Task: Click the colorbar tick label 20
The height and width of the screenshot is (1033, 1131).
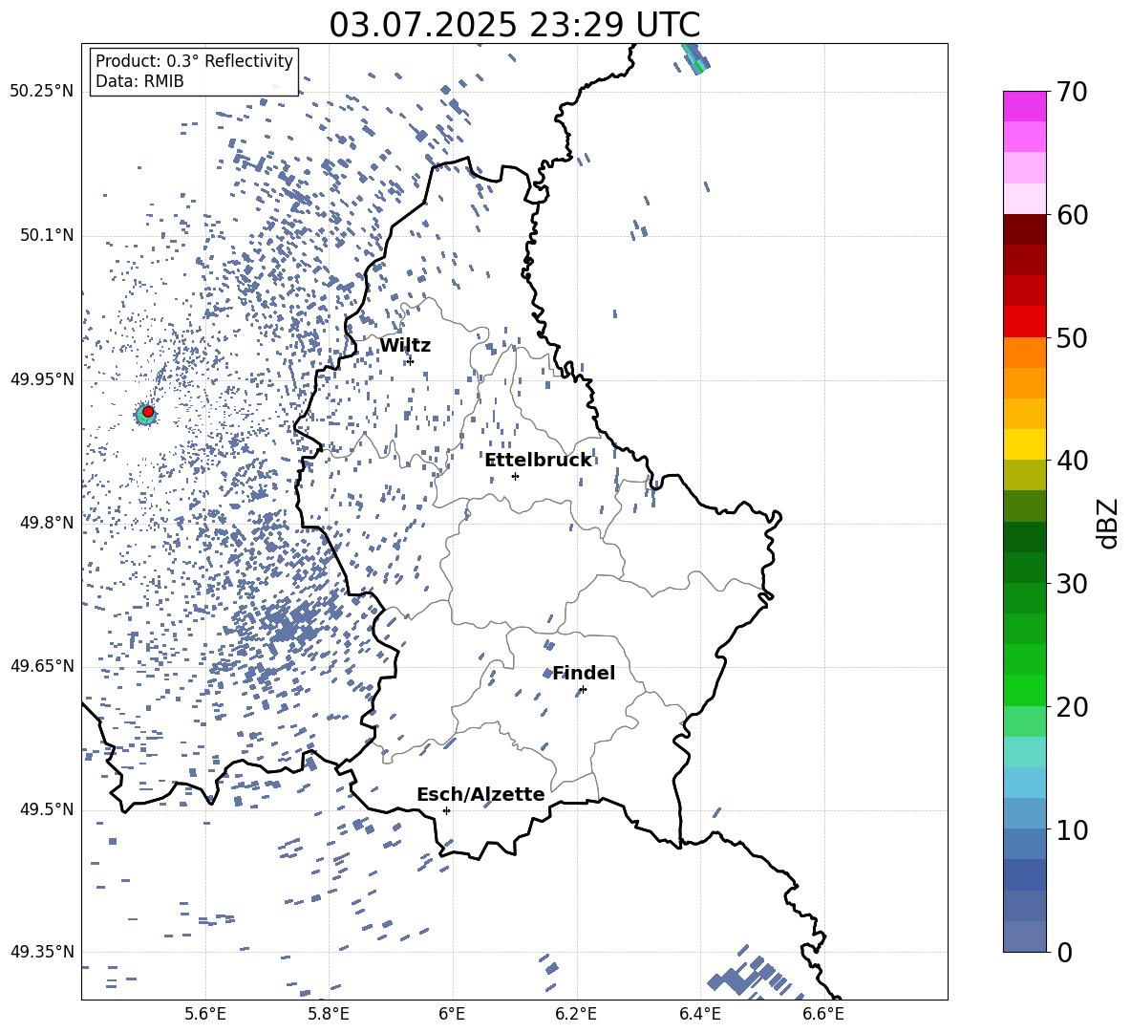Action: tap(1072, 707)
